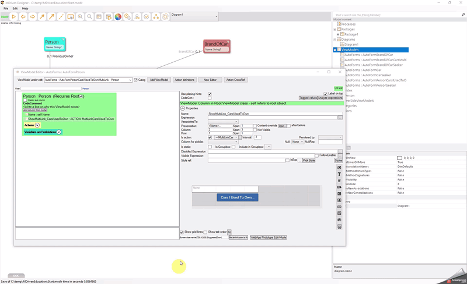Open the Help menu
The image size is (467, 284).
25,9
